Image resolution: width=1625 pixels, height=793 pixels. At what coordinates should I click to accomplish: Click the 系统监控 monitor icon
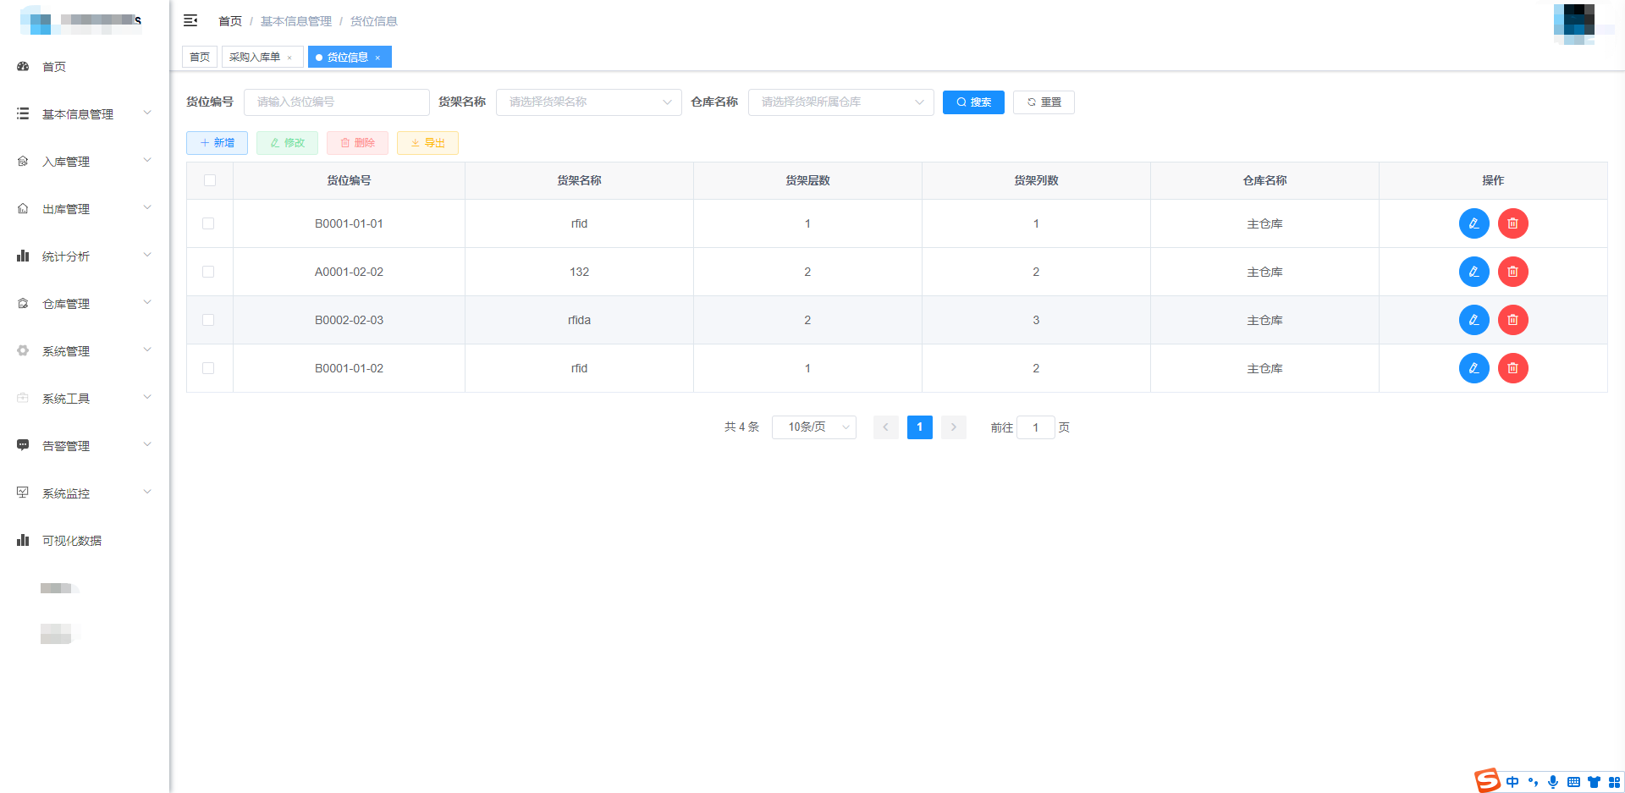(23, 493)
